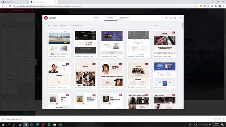Screen dimensions: 226x127
Task: Open Landing Page Hotel template thumbnail
Action: tap(59, 43)
